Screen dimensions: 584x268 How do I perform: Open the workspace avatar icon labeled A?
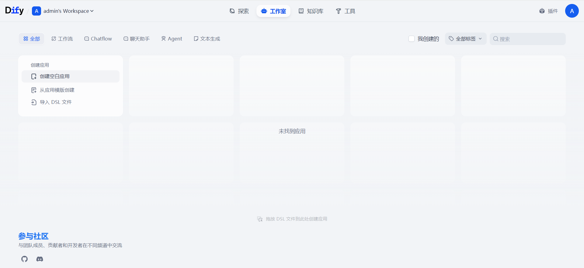click(36, 11)
